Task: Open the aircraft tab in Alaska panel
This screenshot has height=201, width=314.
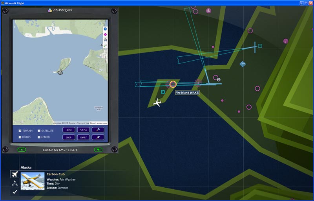Action: point(15,174)
